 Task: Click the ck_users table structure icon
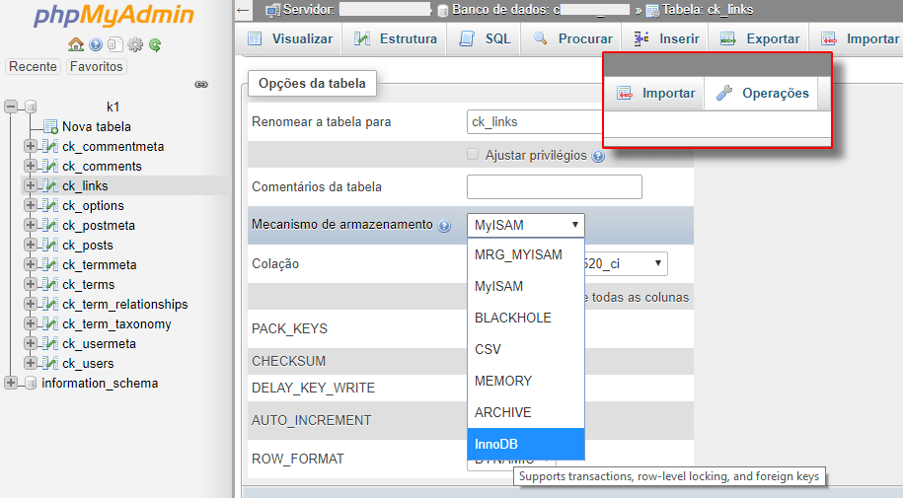click(50, 363)
